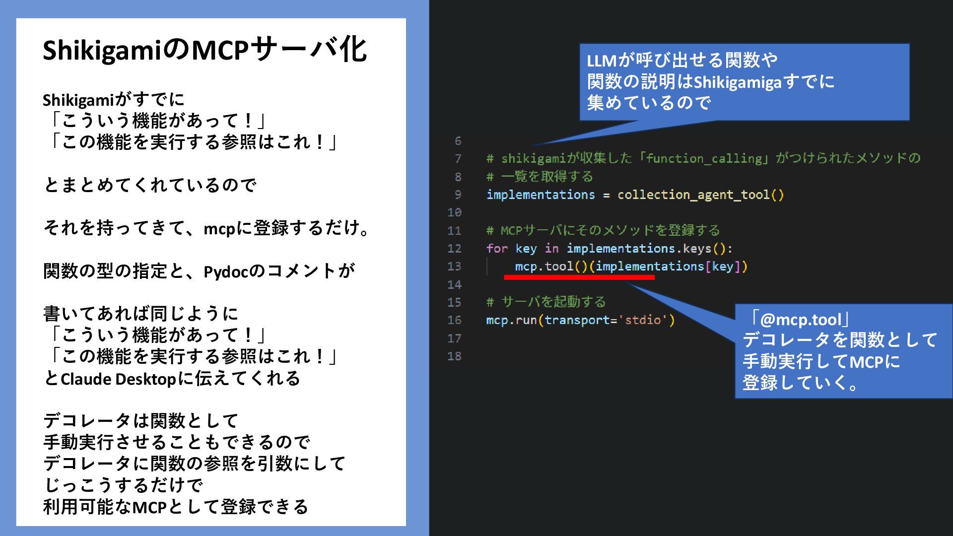Click the text 'とまとめてくれているので'

click(x=149, y=185)
